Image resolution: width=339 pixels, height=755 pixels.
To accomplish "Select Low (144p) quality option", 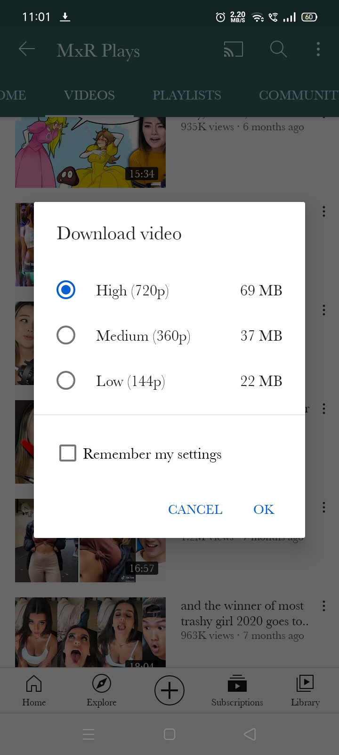I will pos(66,380).
